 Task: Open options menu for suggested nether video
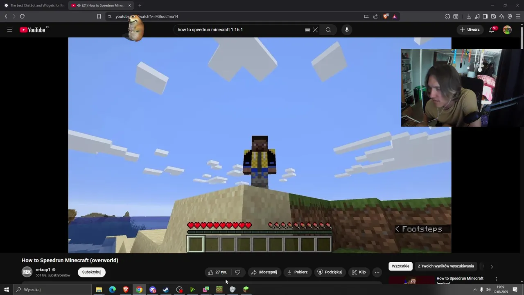496,279
